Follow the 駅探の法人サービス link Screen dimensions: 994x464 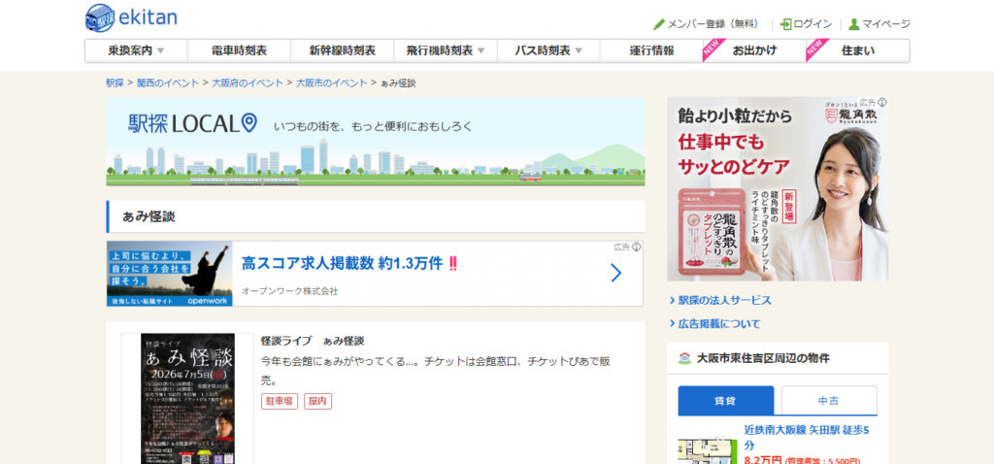(724, 300)
